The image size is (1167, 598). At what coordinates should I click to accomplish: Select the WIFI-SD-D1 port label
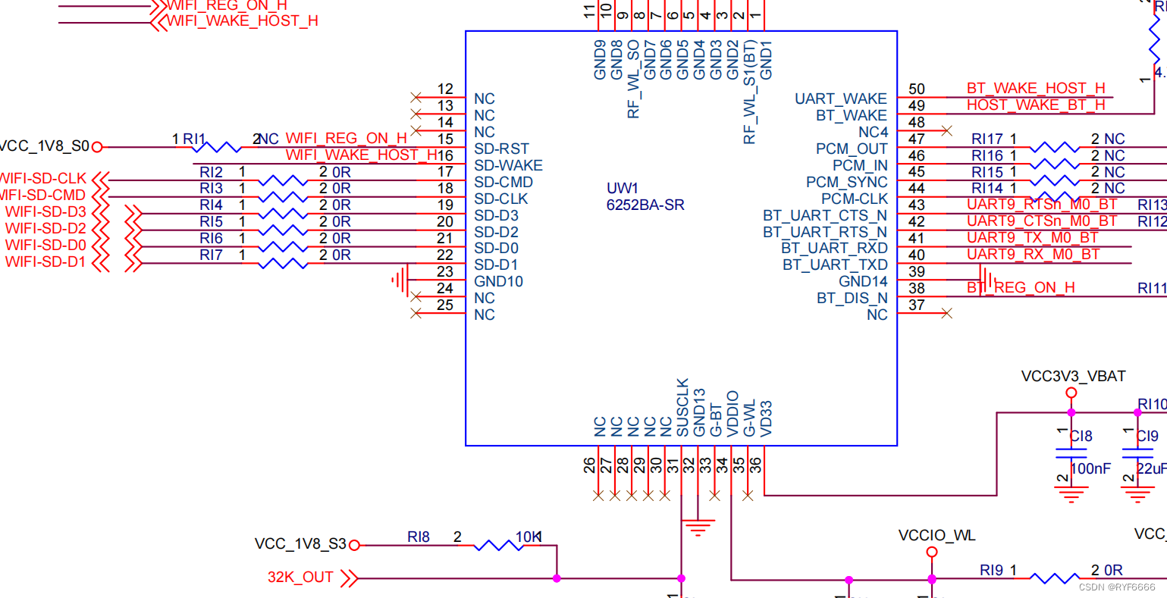[x=45, y=262]
